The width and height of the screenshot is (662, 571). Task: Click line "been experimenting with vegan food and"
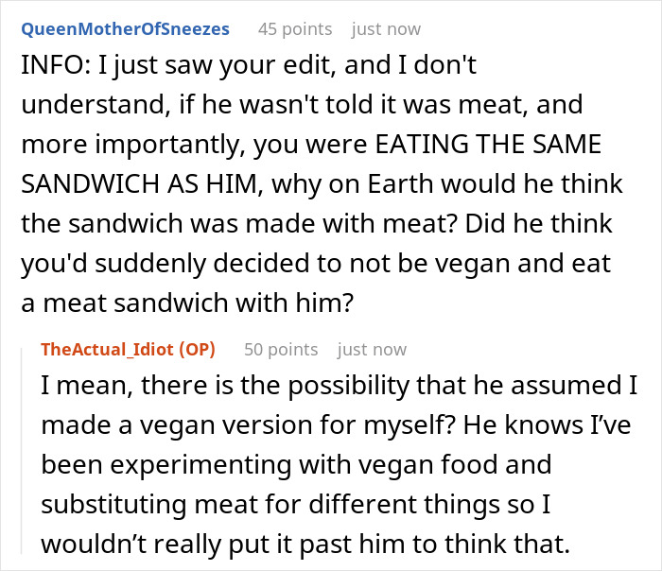pyautogui.click(x=295, y=466)
